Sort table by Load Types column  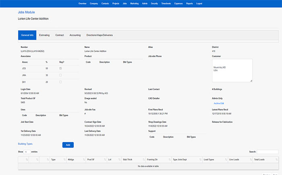coord(215,160)
